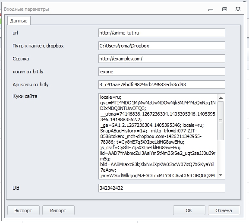Confirm the dialog with OK
Viewport: 249px width, 223px height.
point(189,210)
